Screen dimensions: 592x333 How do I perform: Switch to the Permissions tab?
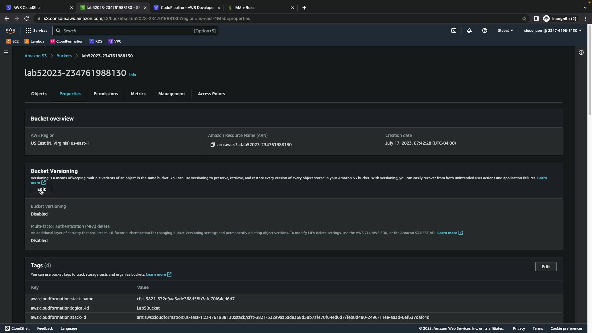105,94
